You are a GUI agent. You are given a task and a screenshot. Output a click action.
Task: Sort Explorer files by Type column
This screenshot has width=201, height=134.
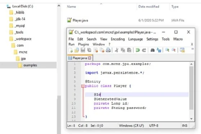pyautogui.click(x=175, y=7)
